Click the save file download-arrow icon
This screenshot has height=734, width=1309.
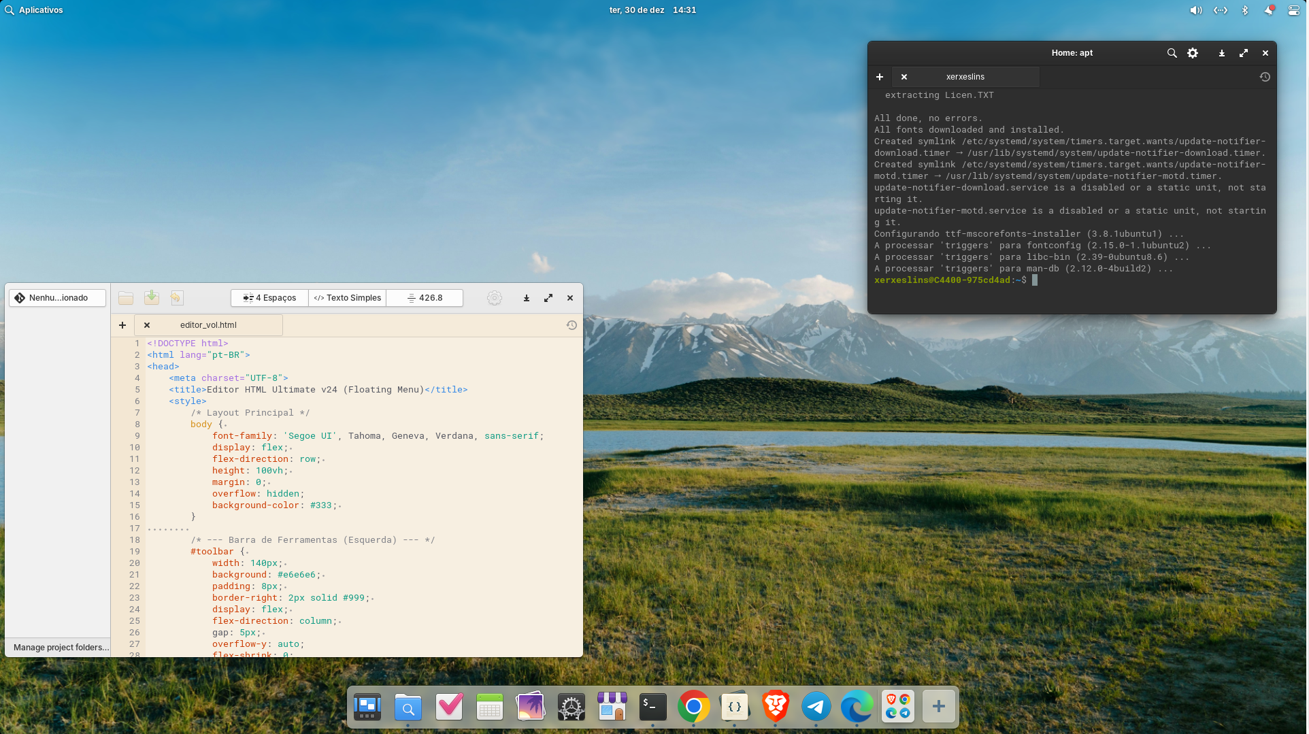[x=151, y=298]
